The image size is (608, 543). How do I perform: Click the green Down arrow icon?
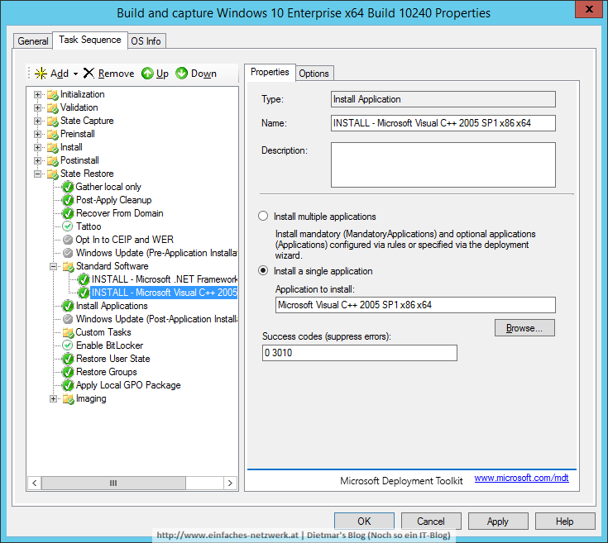[x=181, y=73]
